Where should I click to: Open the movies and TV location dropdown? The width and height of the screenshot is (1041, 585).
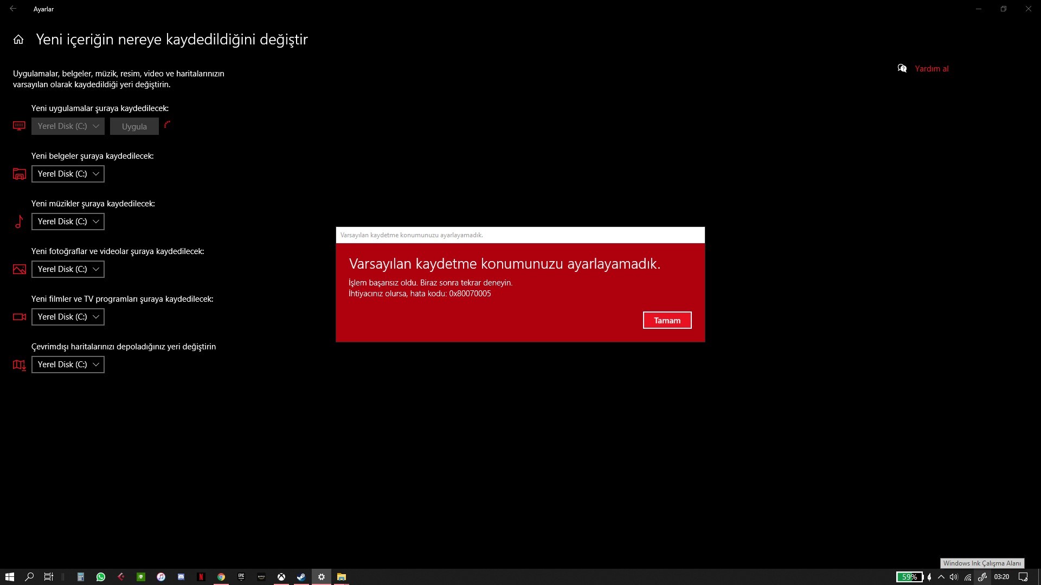pyautogui.click(x=68, y=317)
